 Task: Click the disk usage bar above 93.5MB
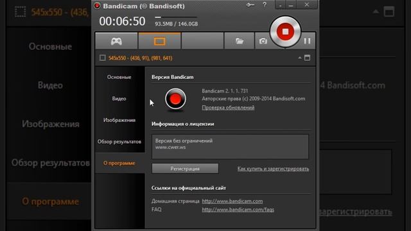[175, 17]
